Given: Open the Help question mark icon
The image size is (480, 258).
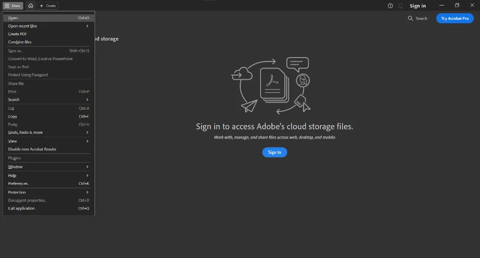Looking at the screenshot, I should click(390, 6).
